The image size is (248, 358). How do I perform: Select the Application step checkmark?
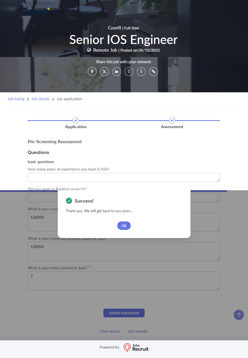click(76, 120)
